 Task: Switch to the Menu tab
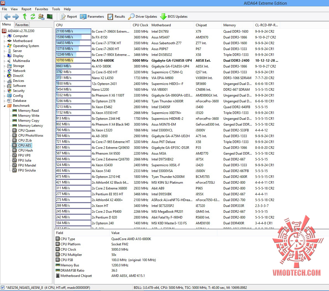tap(7, 24)
